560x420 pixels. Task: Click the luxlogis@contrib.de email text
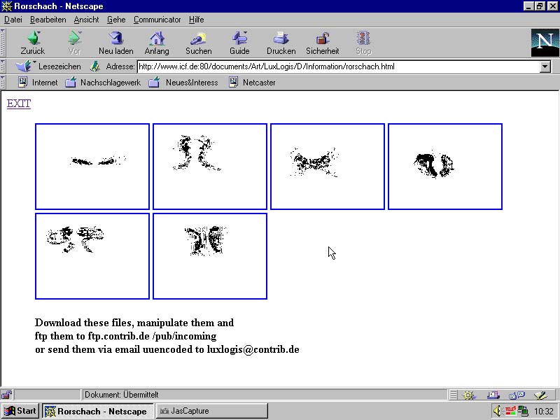pos(253,349)
